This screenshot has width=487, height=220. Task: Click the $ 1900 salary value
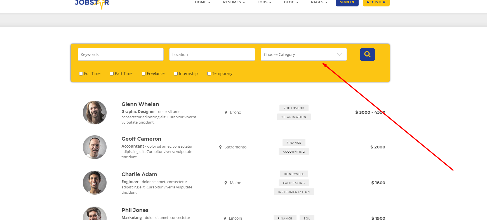pos(378,218)
